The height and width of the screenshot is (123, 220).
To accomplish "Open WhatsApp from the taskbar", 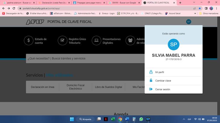I will 141,119.
